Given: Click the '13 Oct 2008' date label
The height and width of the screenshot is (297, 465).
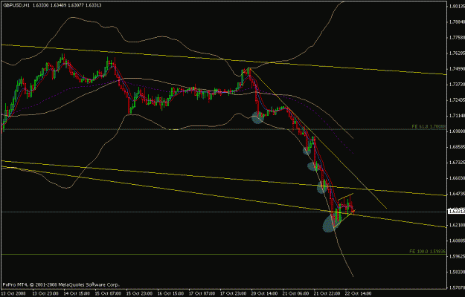Looking at the screenshot, I should coord(13,293).
